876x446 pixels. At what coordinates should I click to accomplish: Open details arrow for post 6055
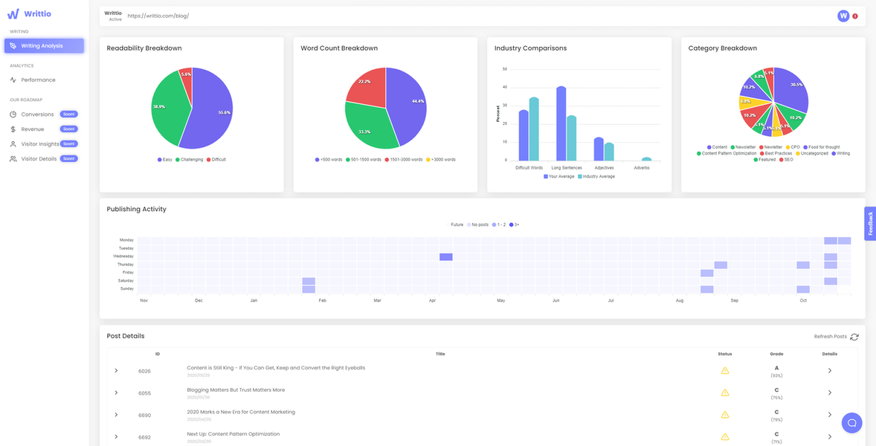(830, 392)
